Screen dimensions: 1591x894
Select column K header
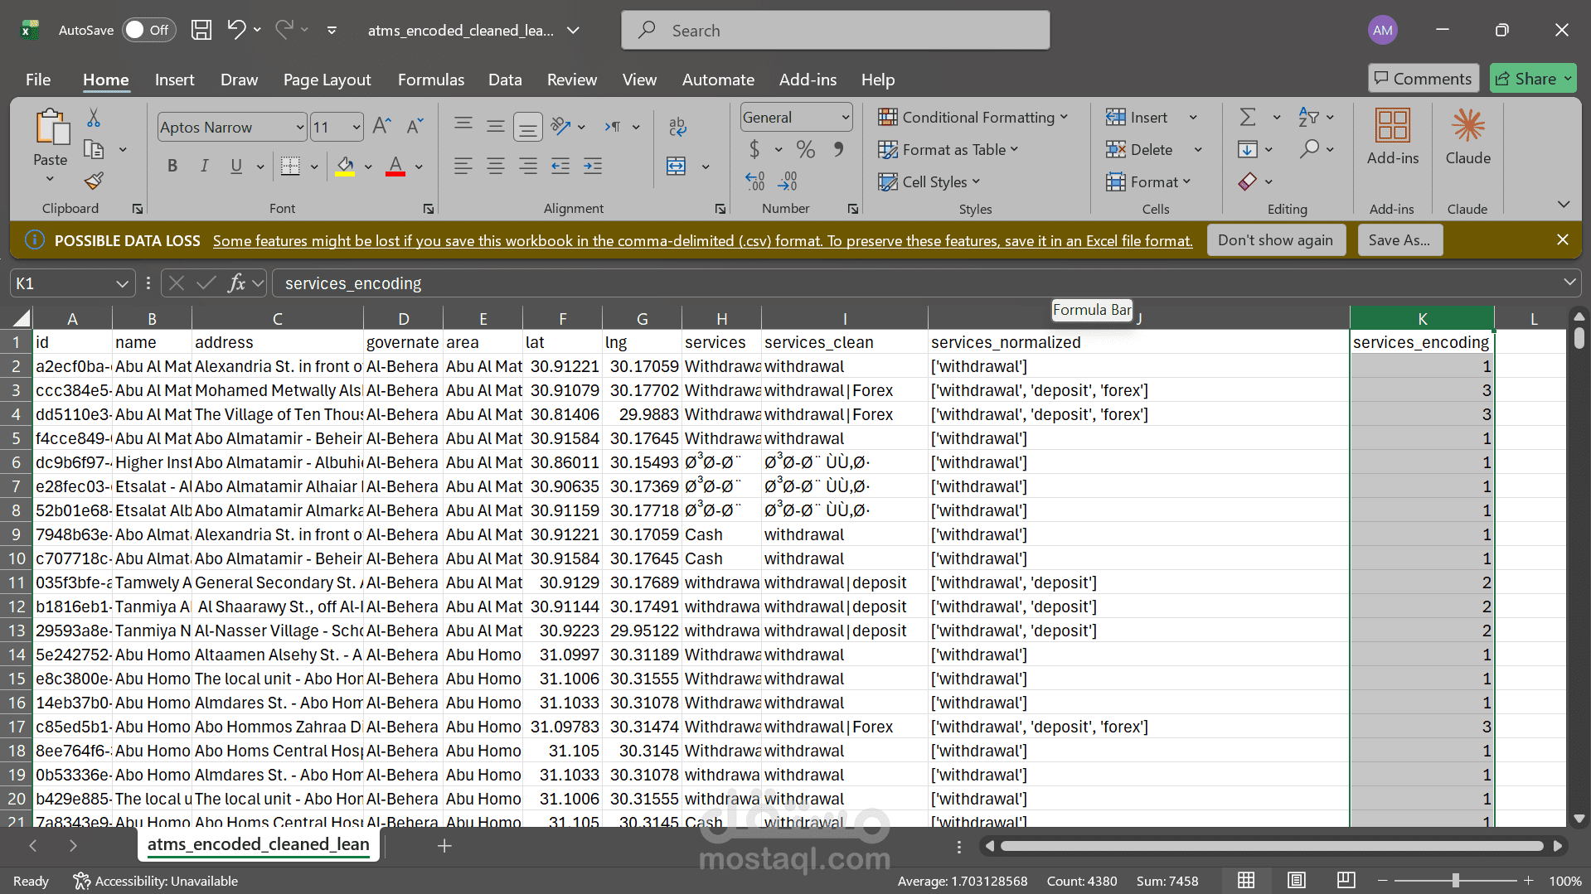[x=1423, y=319]
